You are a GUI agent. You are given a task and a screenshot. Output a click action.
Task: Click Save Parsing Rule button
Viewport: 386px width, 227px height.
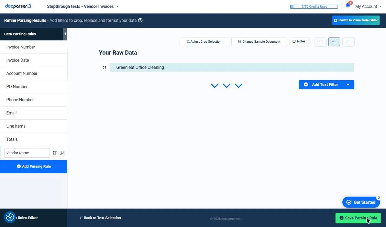click(x=358, y=218)
